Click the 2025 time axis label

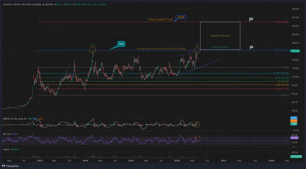coord(131,160)
